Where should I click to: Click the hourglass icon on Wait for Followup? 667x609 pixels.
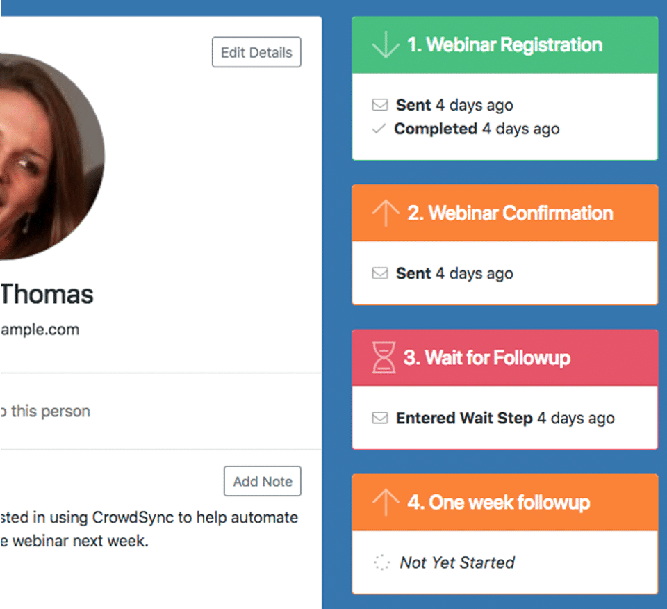click(x=384, y=358)
